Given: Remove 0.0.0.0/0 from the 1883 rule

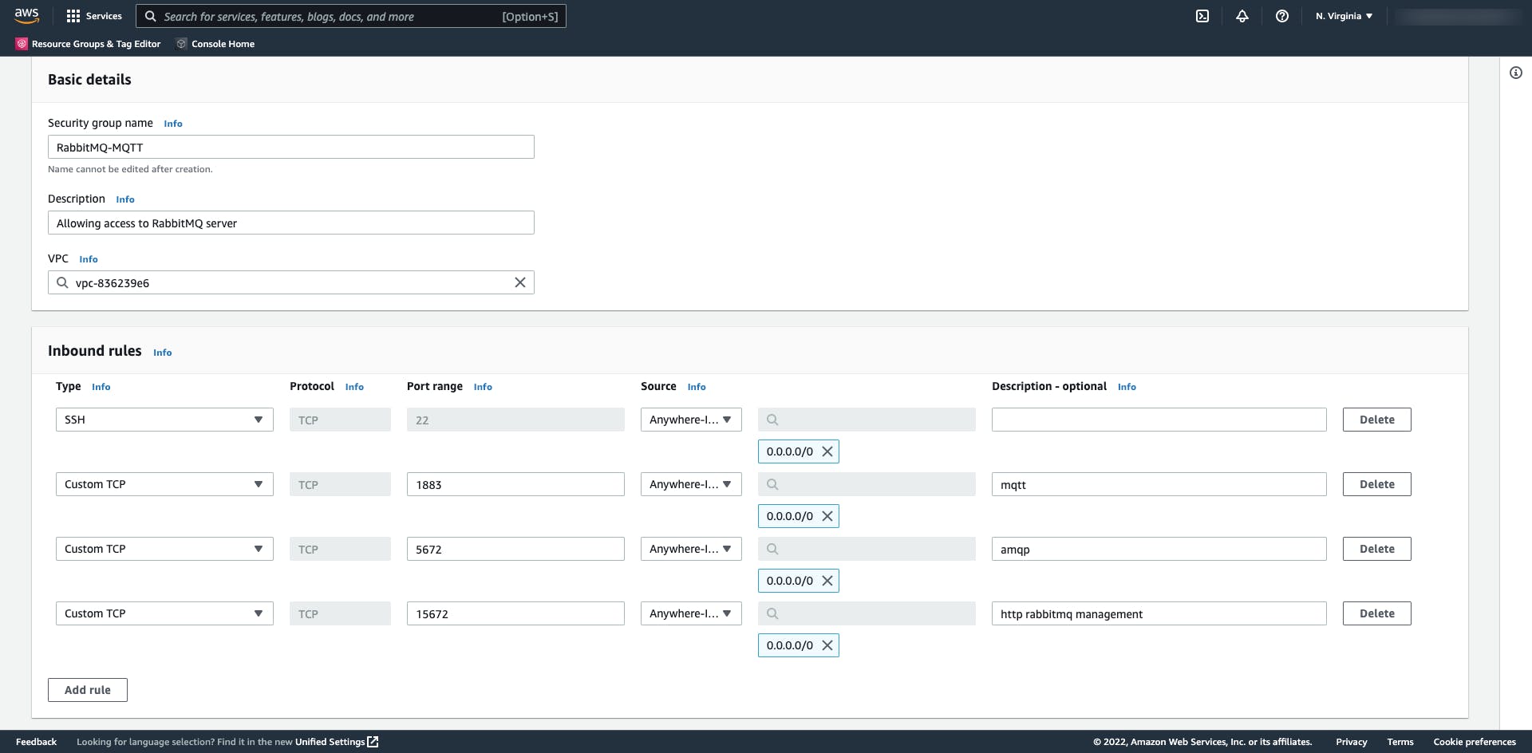Looking at the screenshot, I should tap(827, 516).
